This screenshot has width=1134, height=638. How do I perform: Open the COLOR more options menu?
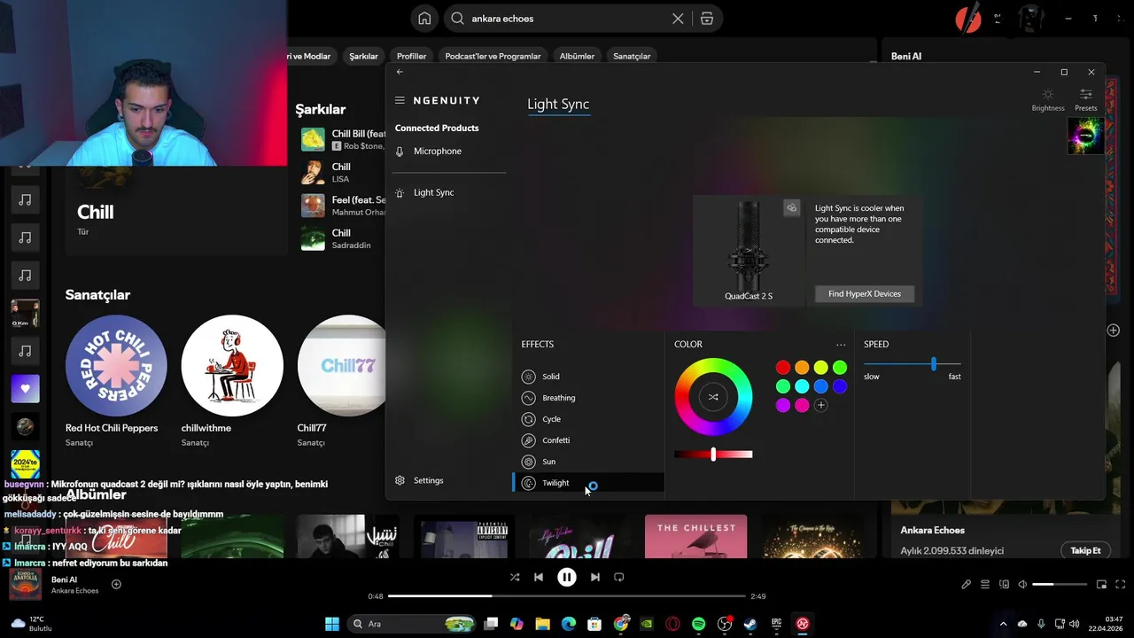(x=841, y=345)
